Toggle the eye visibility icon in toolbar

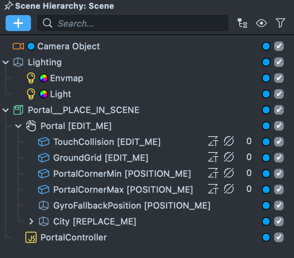[x=261, y=23]
